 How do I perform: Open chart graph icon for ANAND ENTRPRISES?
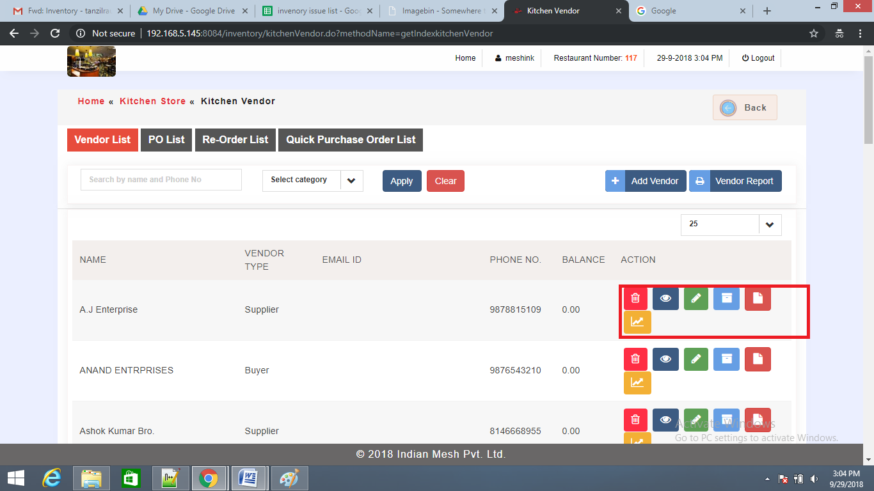click(637, 382)
